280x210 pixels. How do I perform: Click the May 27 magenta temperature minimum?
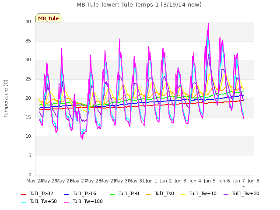pos(83,139)
